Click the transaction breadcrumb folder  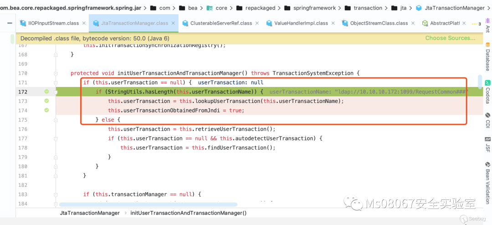click(x=364, y=8)
